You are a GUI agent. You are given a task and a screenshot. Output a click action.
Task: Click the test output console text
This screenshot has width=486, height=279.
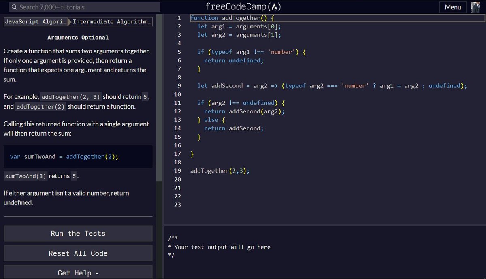tap(219, 247)
